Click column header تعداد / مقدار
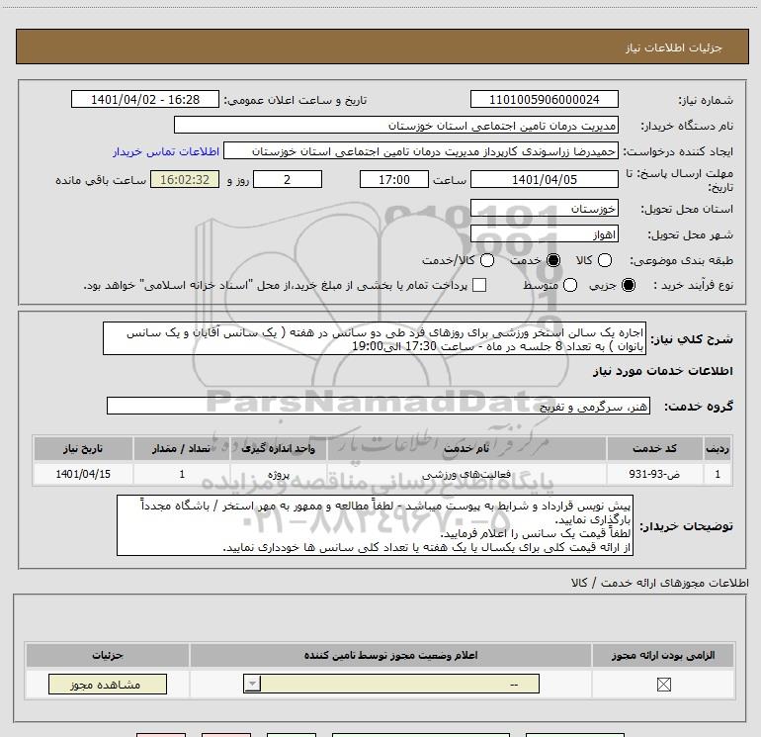 (182, 448)
